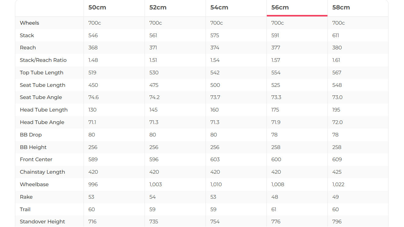Viewport: 404px width, 227px height.
Task: Select the Standover Height row label
Action: click(42, 222)
